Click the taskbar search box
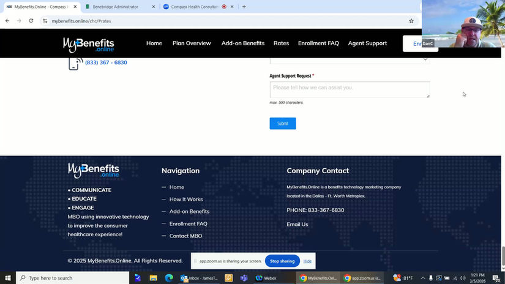 [72, 278]
